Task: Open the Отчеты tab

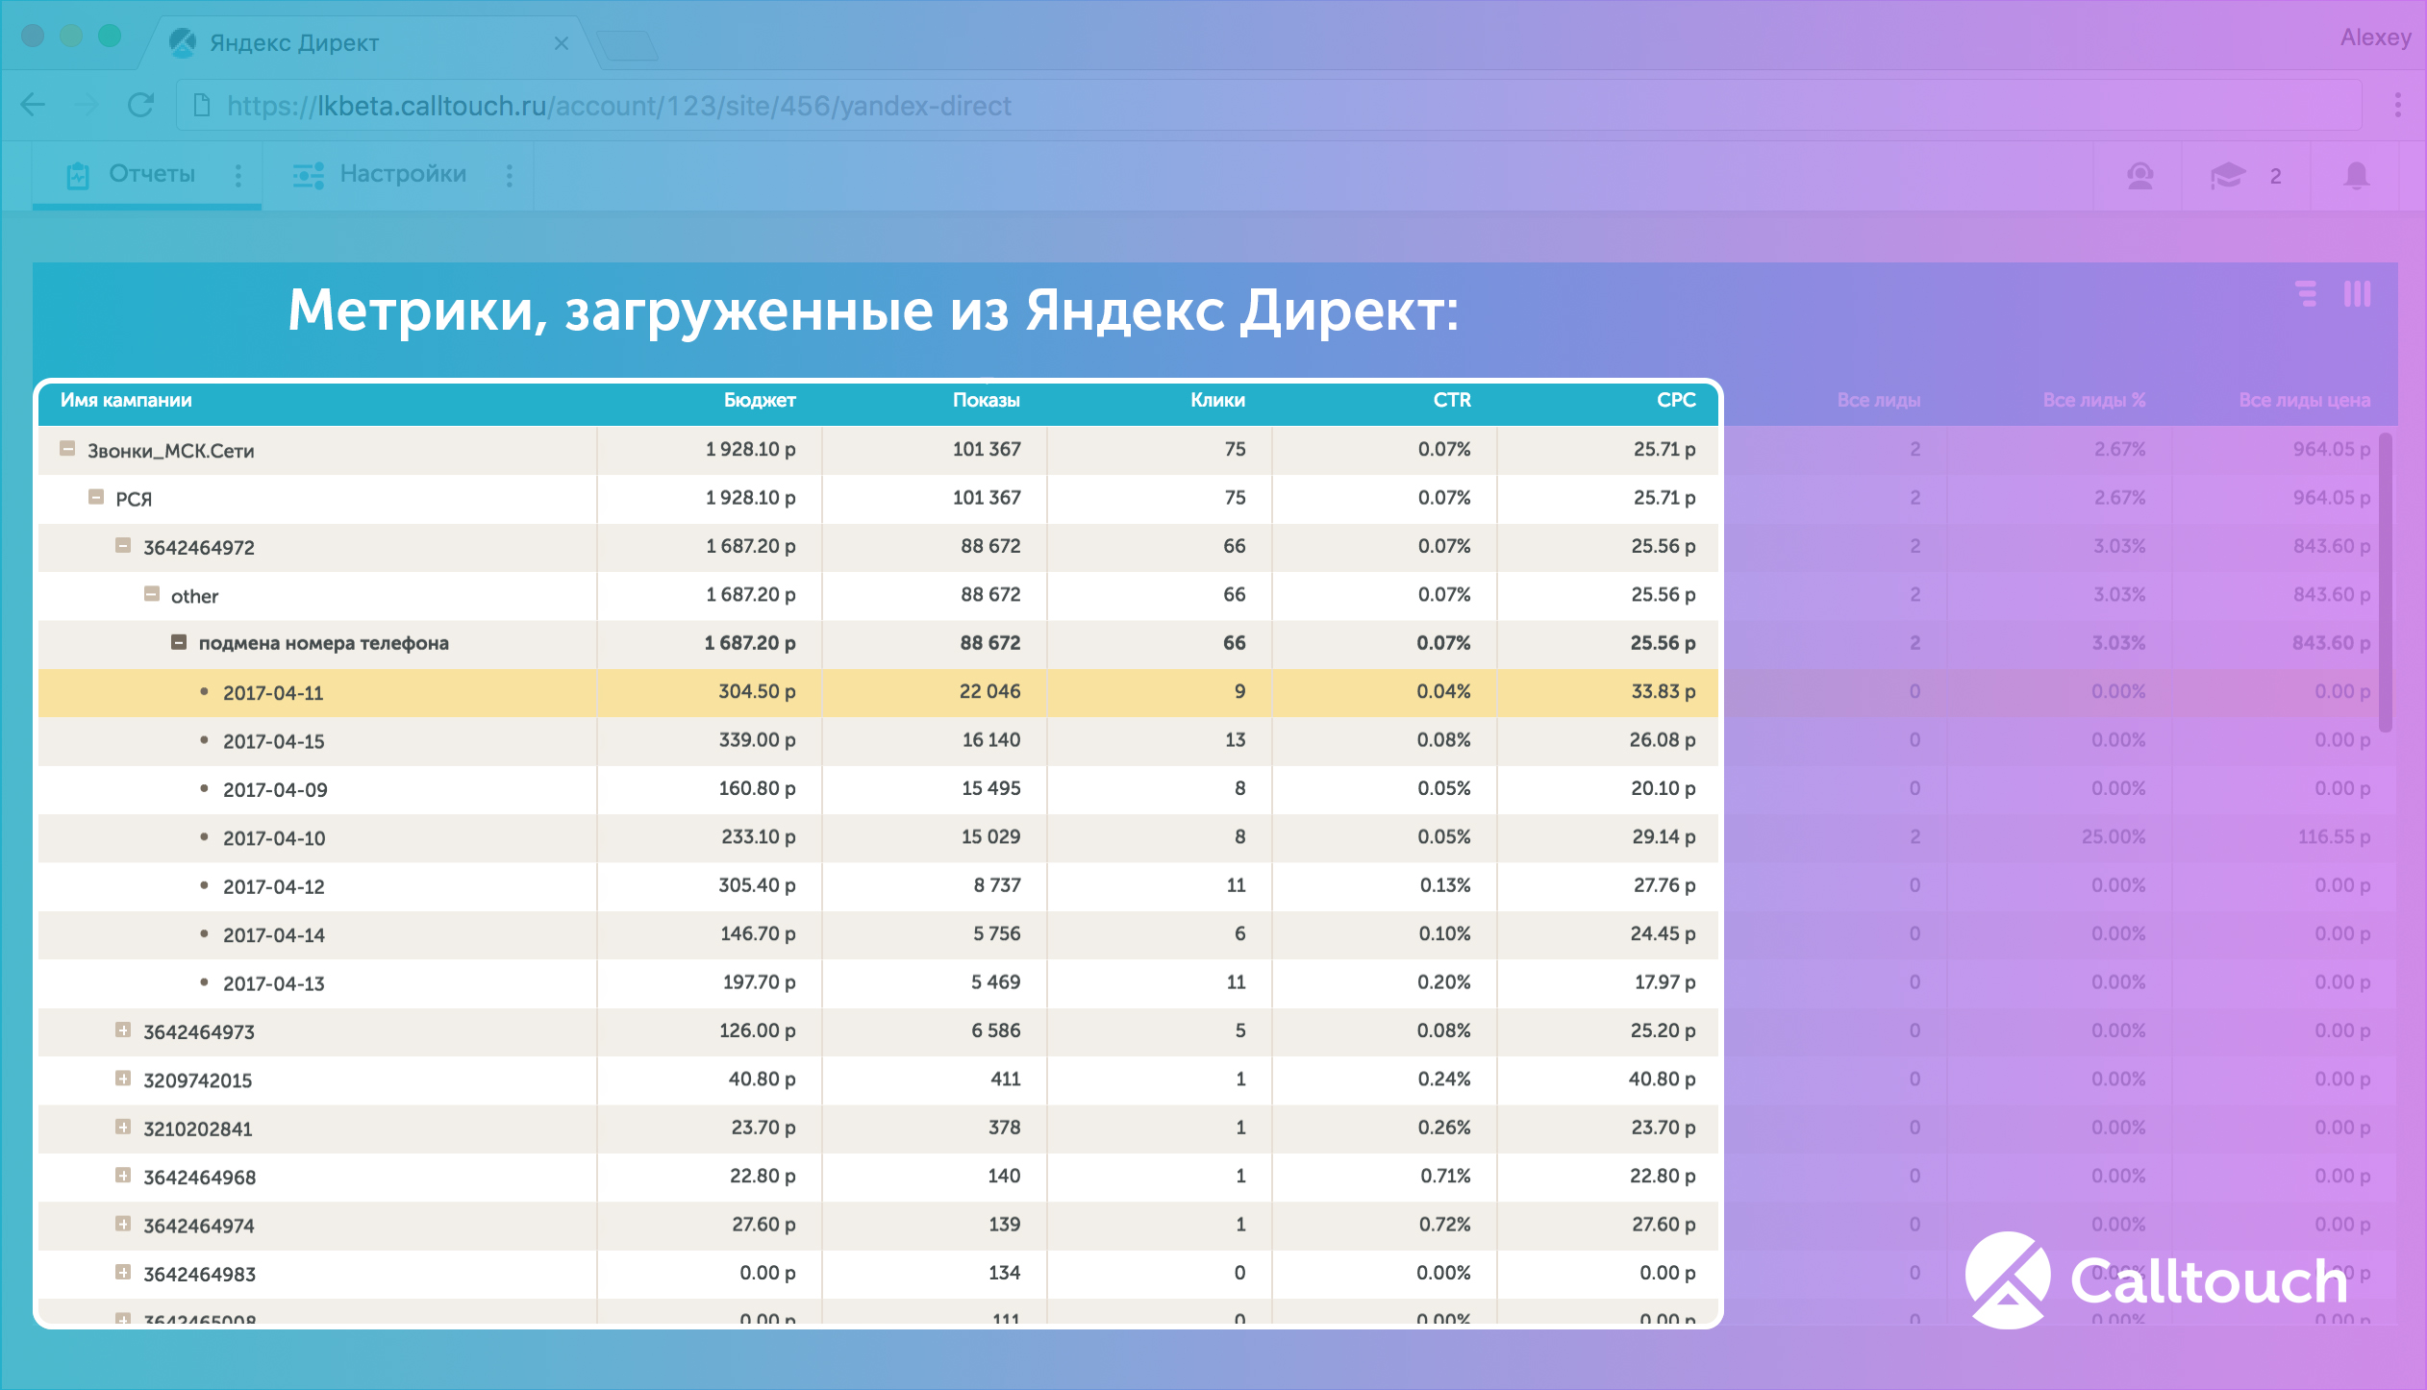Action: [146, 175]
